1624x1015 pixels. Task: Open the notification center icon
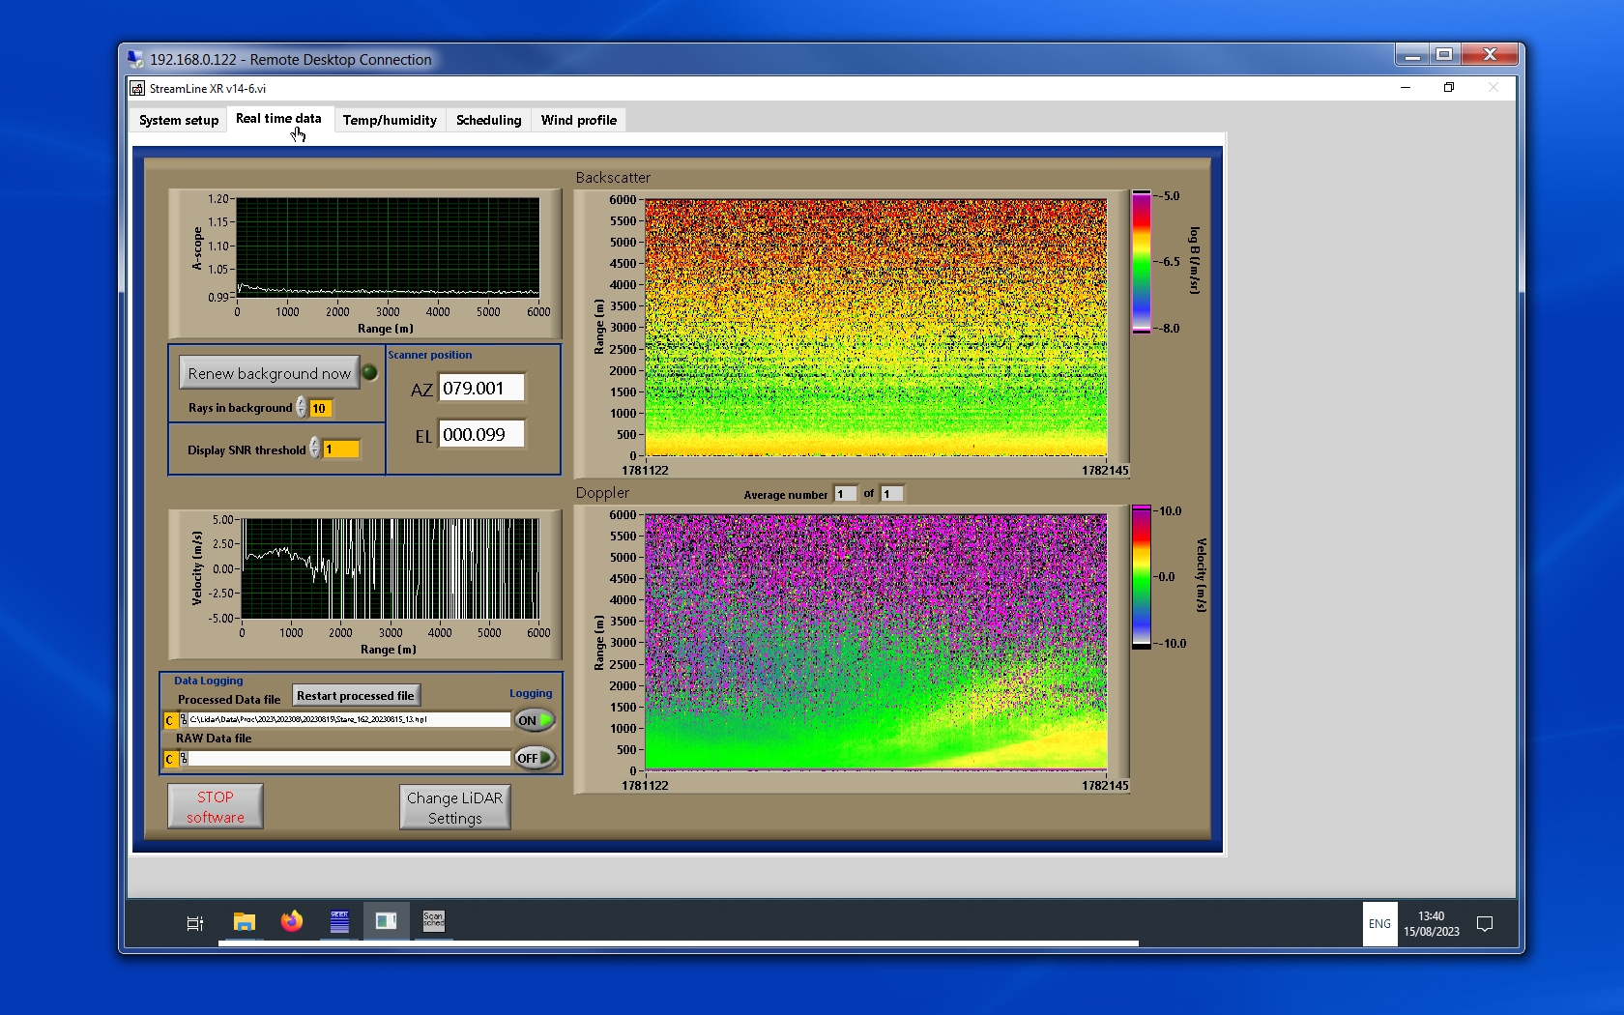(x=1485, y=924)
